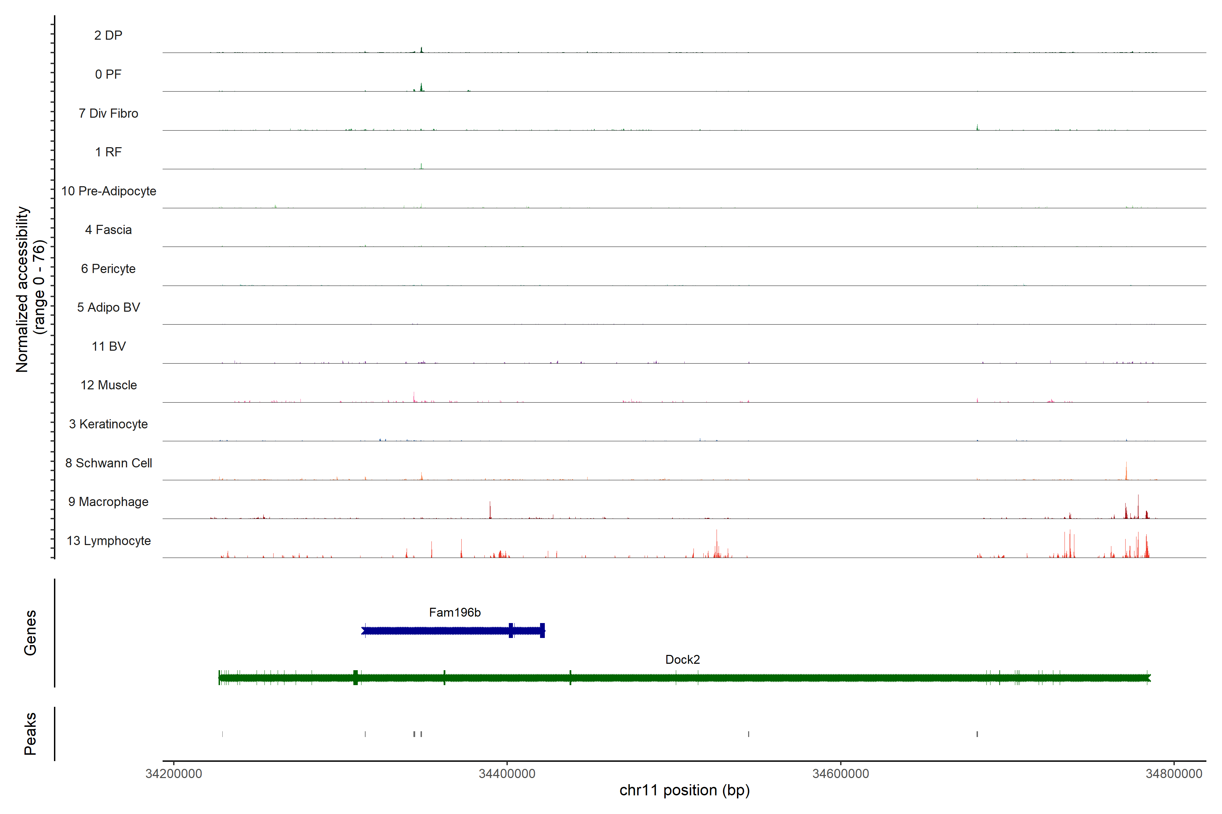The height and width of the screenshot is (814, 1222).
Task: Click the Fam196b gene label
Action: pos(455,613)
